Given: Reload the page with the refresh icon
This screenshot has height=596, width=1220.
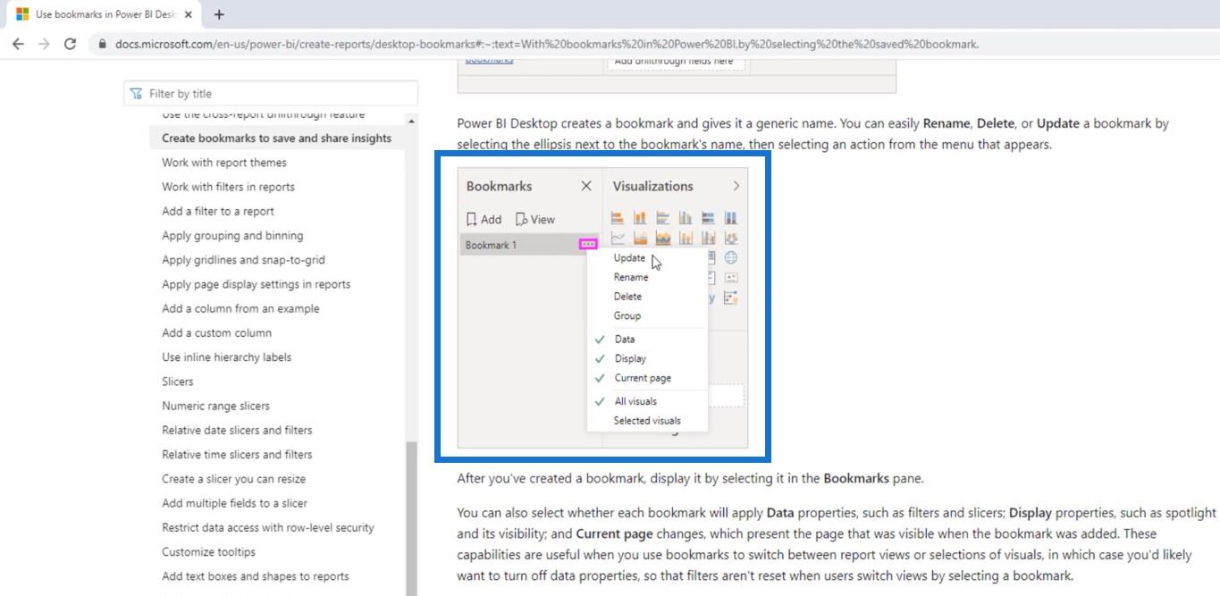Looking at the screenshot, I should tap(70, 44).
